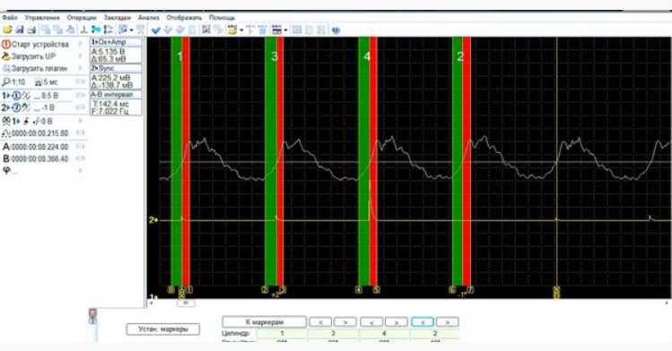Click the > button above cylinder 4 column
This screenshot has width=672, height=351.
pos(396,322)
